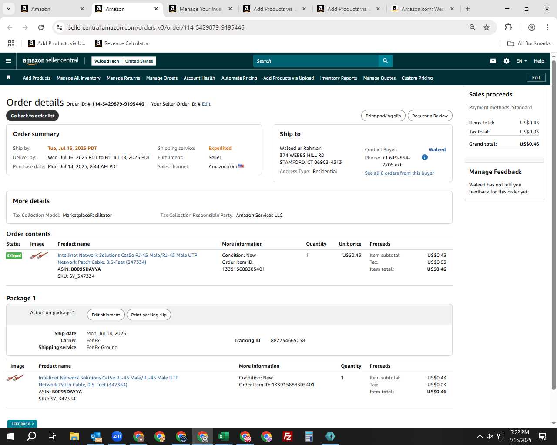Open the Chrome extensions puzzle icon
557x445 pixels.
(508, 27)
